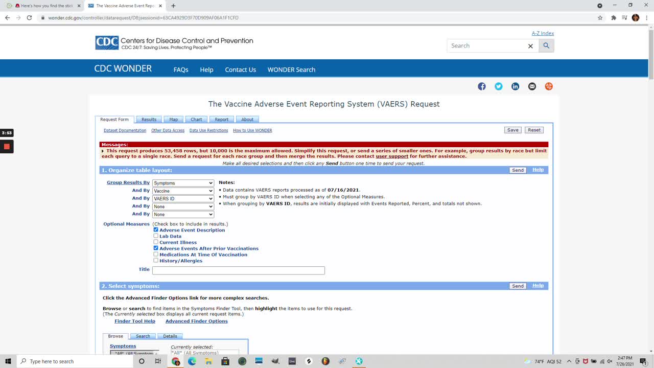Open Chrome from the taskbar

click(176, 361)
